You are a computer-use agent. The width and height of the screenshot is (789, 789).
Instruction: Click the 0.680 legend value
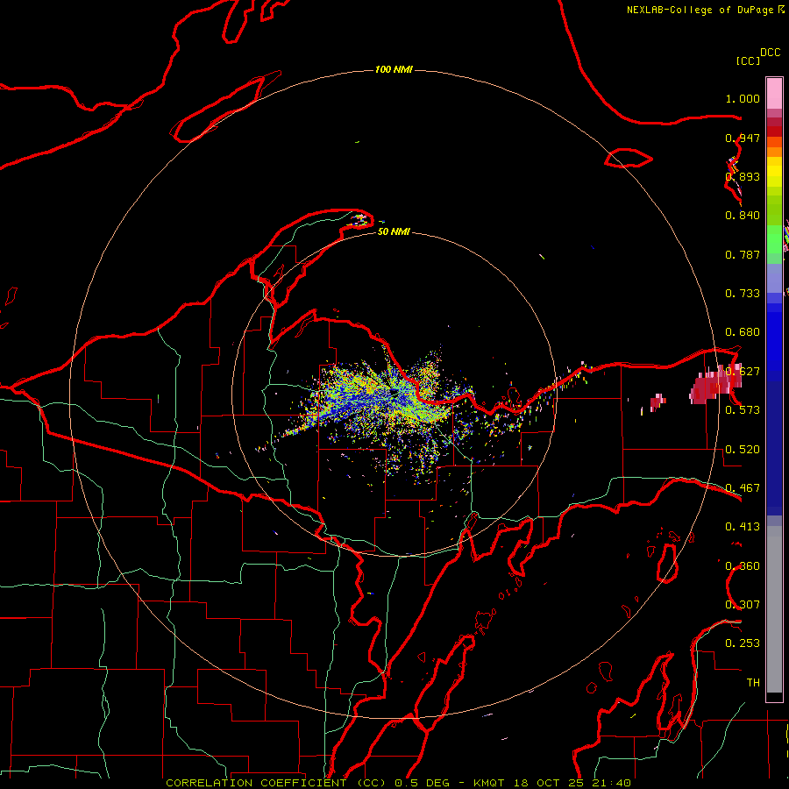[x=743, y=332]
